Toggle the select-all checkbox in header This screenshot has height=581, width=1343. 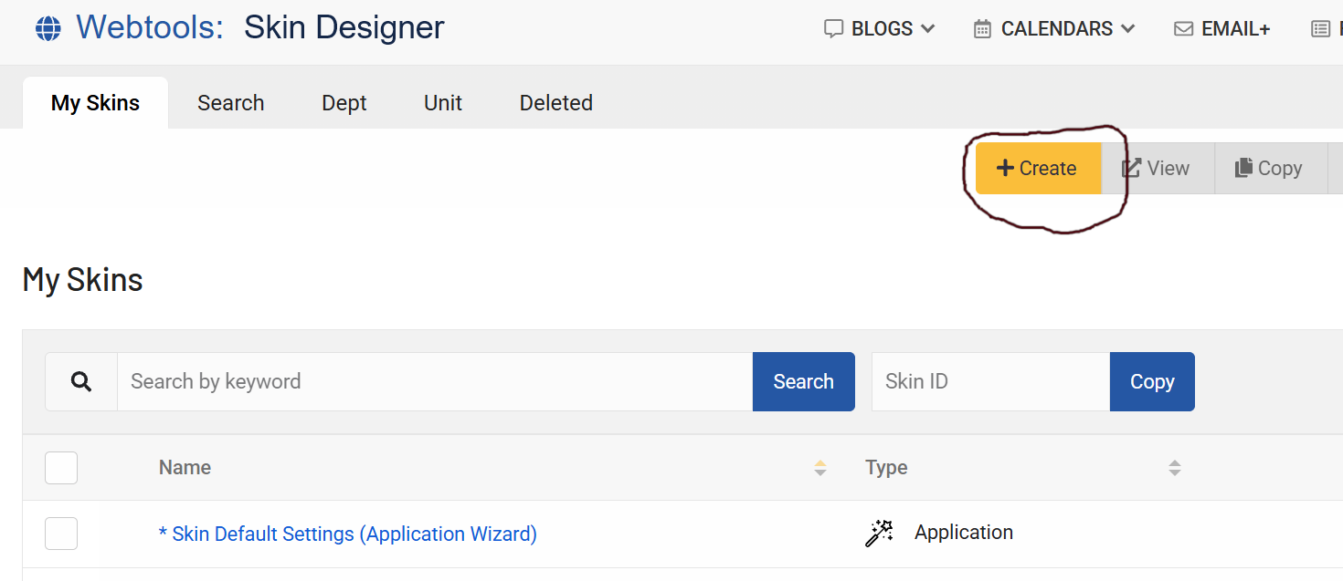point(61,468)
